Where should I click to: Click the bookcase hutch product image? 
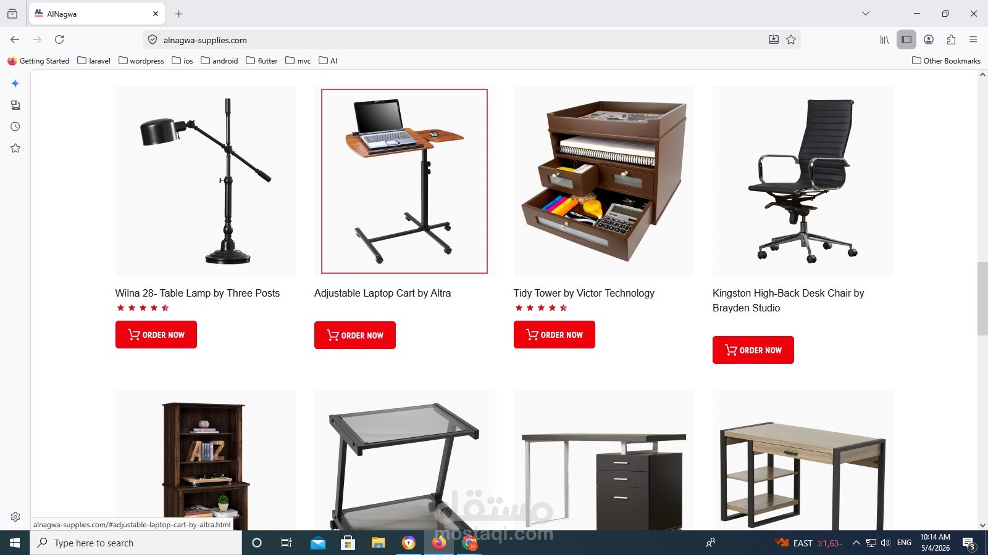pos(206,460)
